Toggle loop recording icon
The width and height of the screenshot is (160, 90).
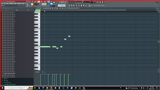45,2
